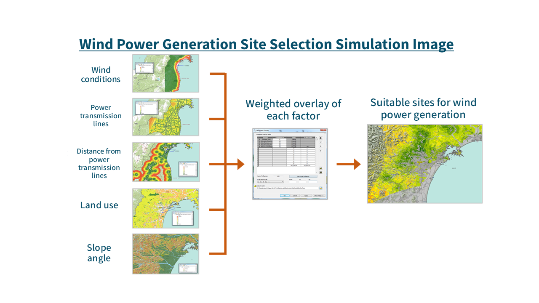Select the Power transmission lines map thumbnail

(x=165, y=117)
